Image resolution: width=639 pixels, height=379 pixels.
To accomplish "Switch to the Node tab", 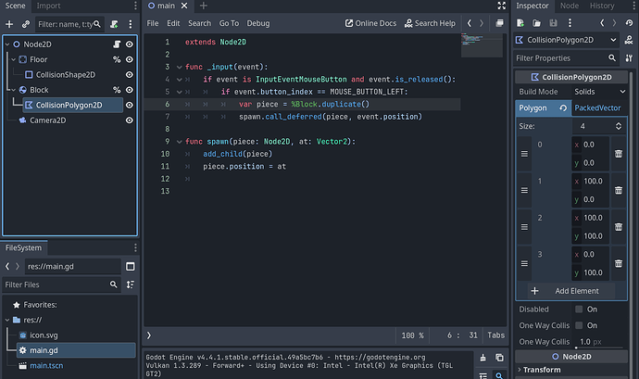I will (570, 6).
